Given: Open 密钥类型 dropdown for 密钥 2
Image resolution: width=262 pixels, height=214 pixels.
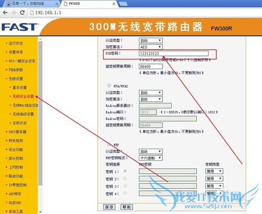Looking at the screenshot, I should click(214, 178).
